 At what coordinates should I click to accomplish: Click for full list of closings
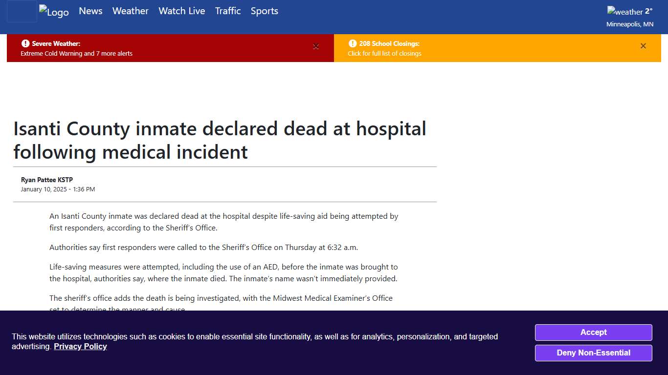coord(384,54)
